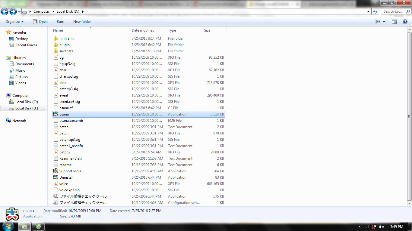The image size is (412, 231).
Task: Open the Windows Start button
Action: tap(8, 226)
